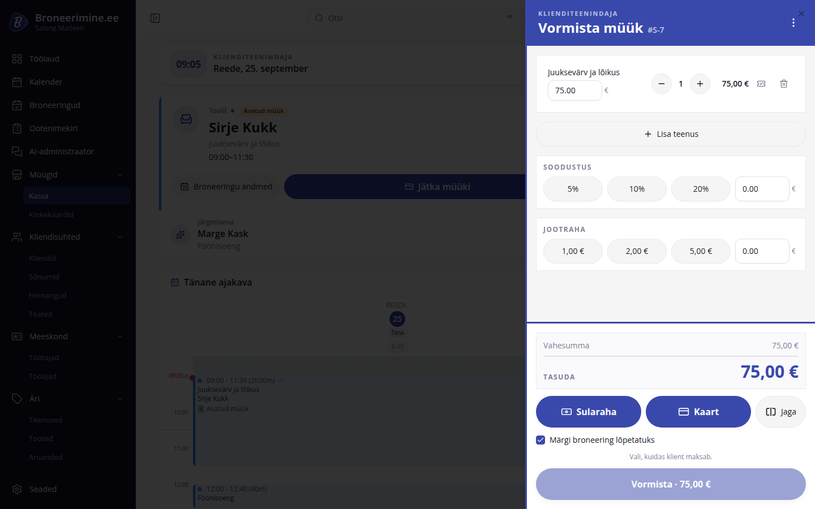Choose Sularaha cash payment
Screen dimensions: 815x509
coord(589,412)
